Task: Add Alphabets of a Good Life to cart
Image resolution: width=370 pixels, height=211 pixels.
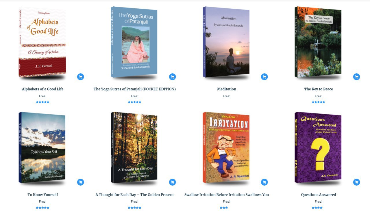Action: [81, 77]
